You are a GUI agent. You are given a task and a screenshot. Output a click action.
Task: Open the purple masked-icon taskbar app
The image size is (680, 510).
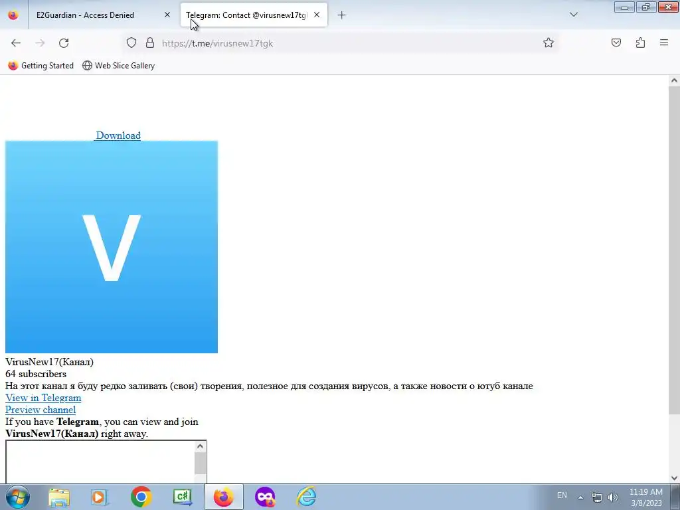coord(265,497)
